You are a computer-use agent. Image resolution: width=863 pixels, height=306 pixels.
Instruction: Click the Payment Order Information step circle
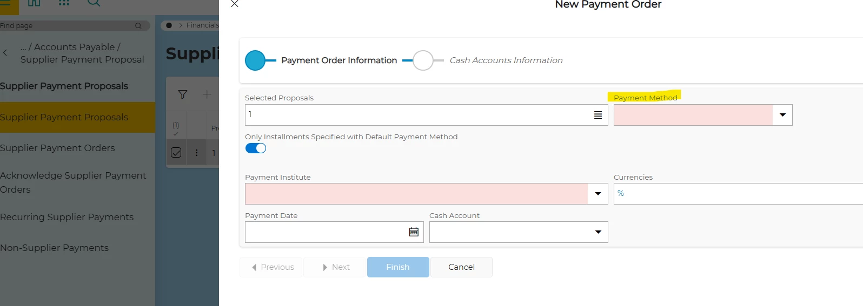255,60
